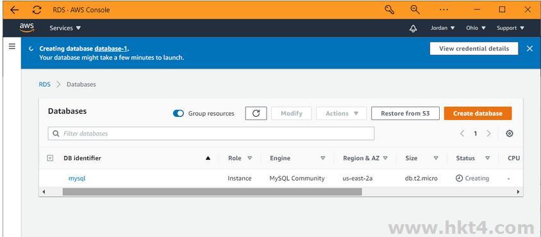Viewport: 541px width, 237px height.
Task: Click the AWS logo home icon
Action: (x=26, y=27)
